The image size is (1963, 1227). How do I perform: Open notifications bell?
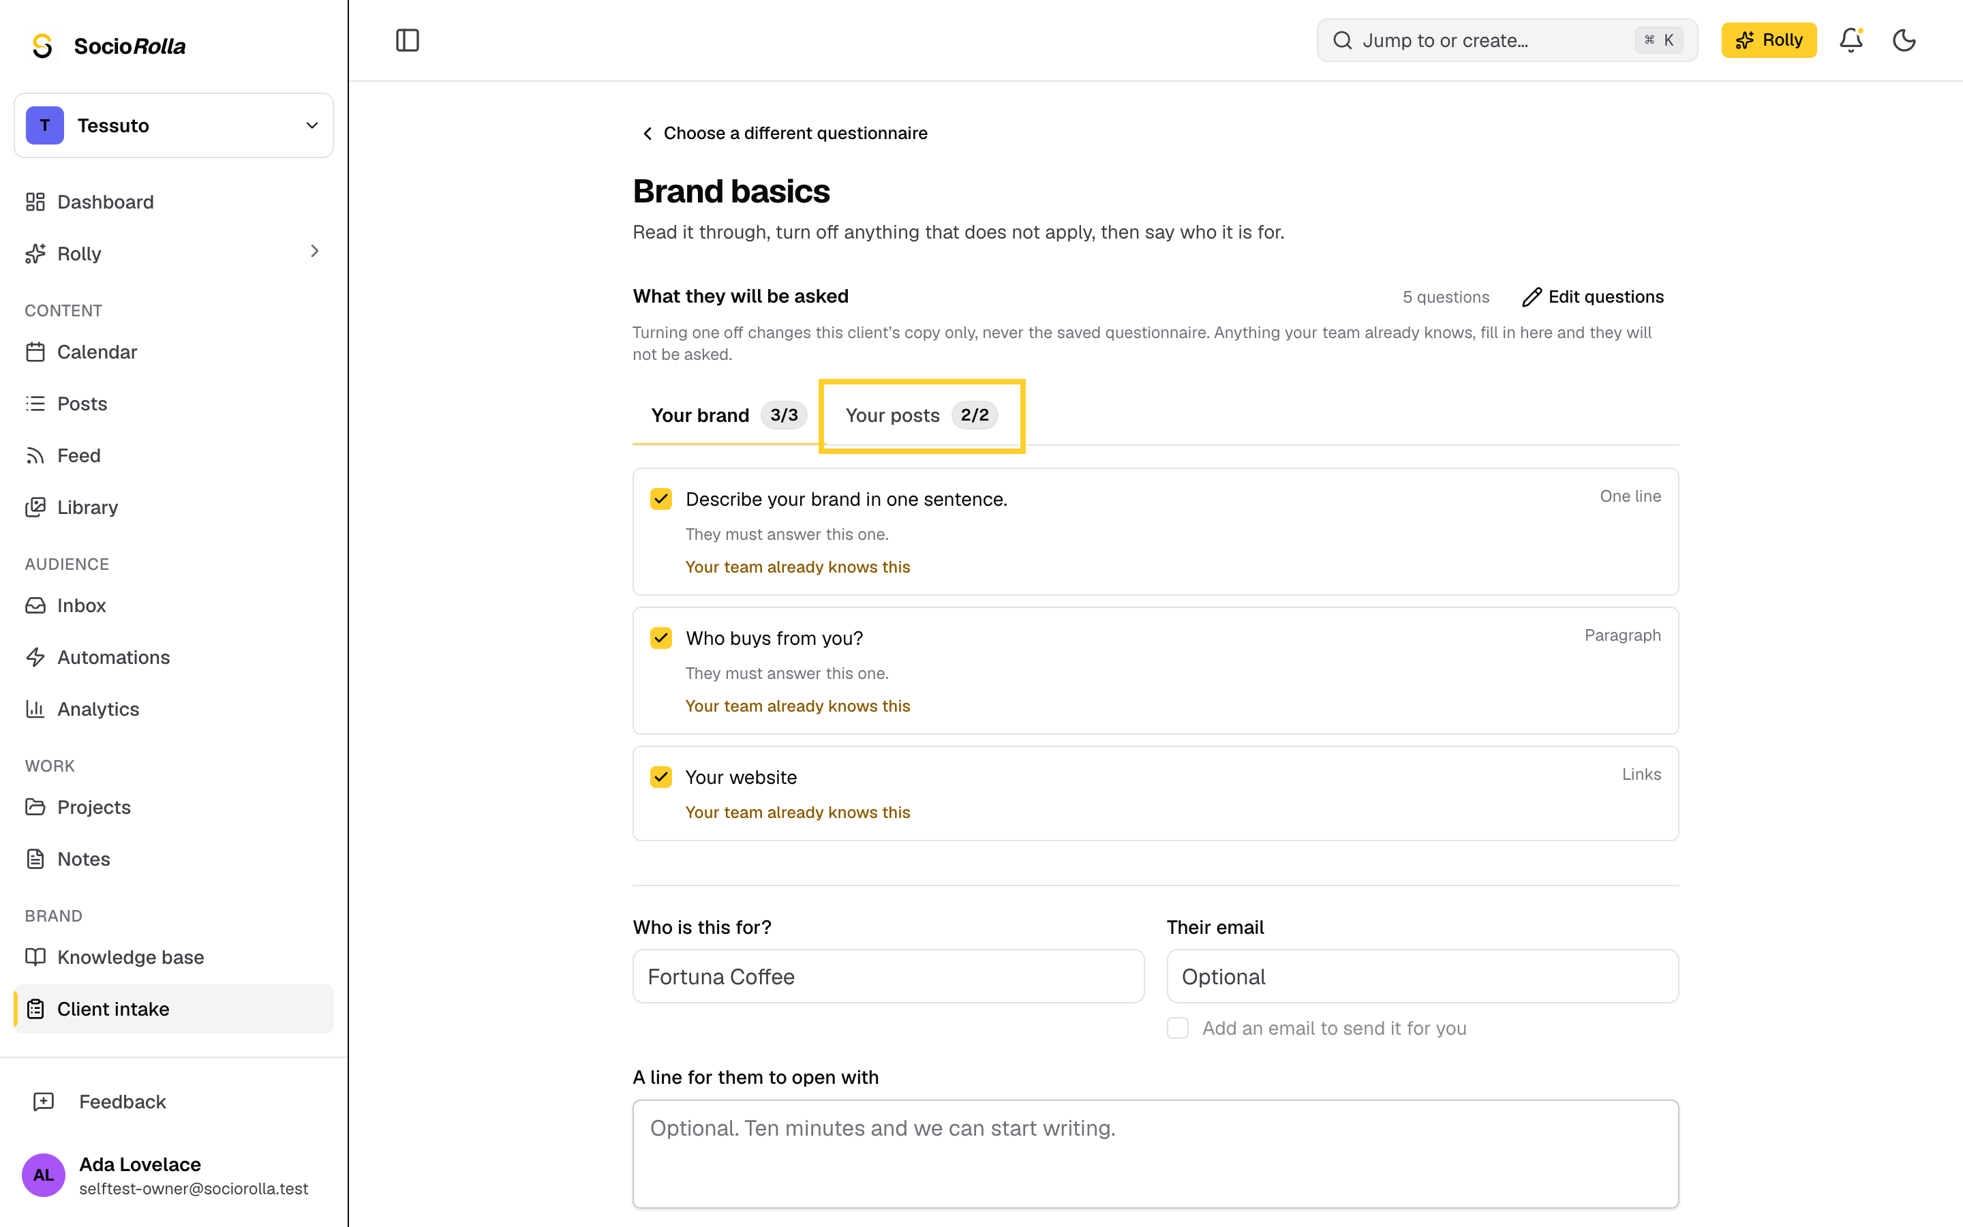(x=1851, y=40)
